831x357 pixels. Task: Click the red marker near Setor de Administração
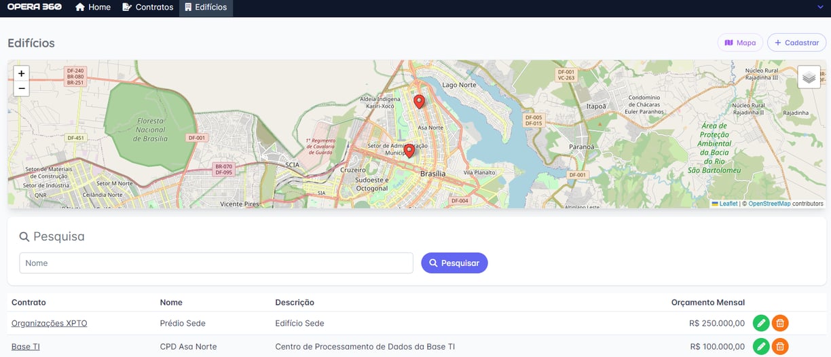click(409, 151)
